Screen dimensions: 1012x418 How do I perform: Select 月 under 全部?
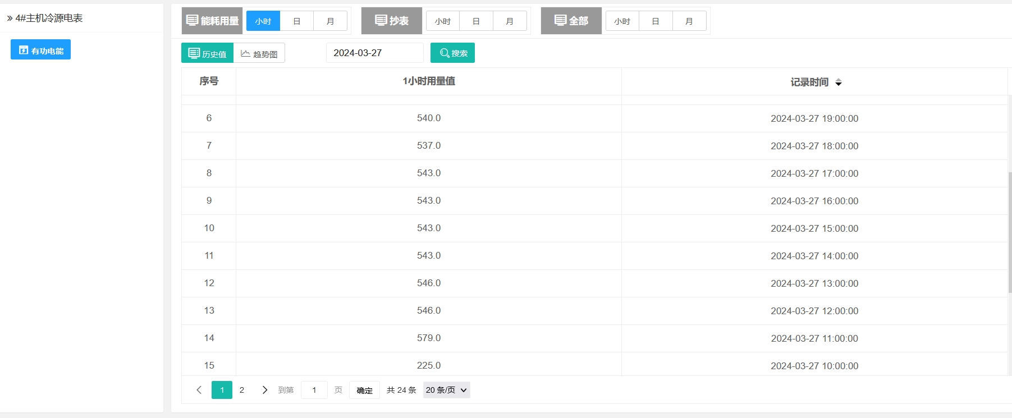coord(690,21)
